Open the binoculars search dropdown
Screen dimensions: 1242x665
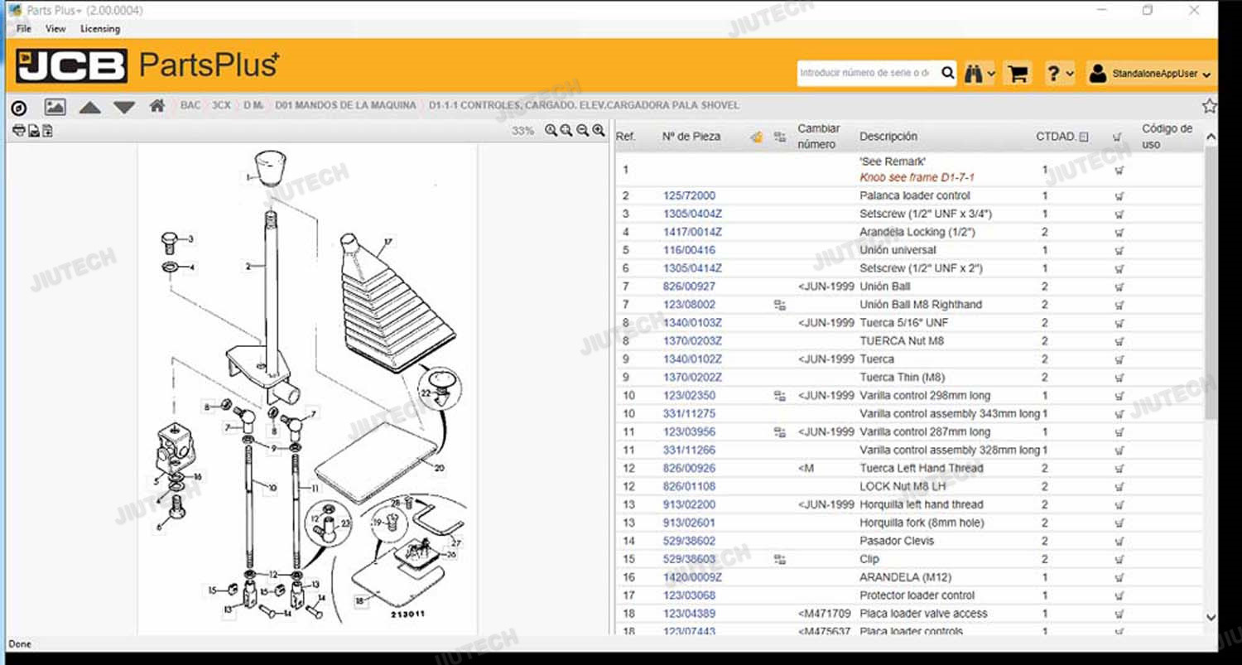[980, 74]
